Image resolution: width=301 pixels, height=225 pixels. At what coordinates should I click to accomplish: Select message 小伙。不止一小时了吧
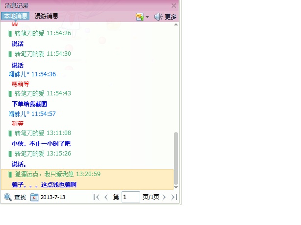click(41, 144)
